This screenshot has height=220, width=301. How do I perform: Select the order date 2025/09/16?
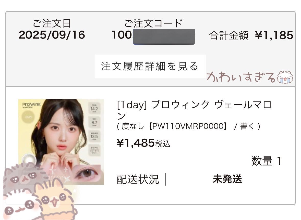(52, 35)
